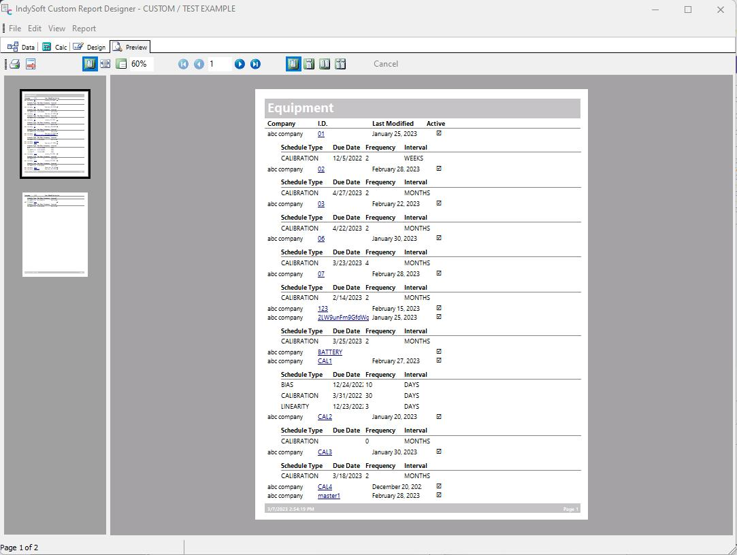This screenshot has width=737, height=555.
Task: Toggle Active checkbox for equipment BATTERY
Action: 439,352
